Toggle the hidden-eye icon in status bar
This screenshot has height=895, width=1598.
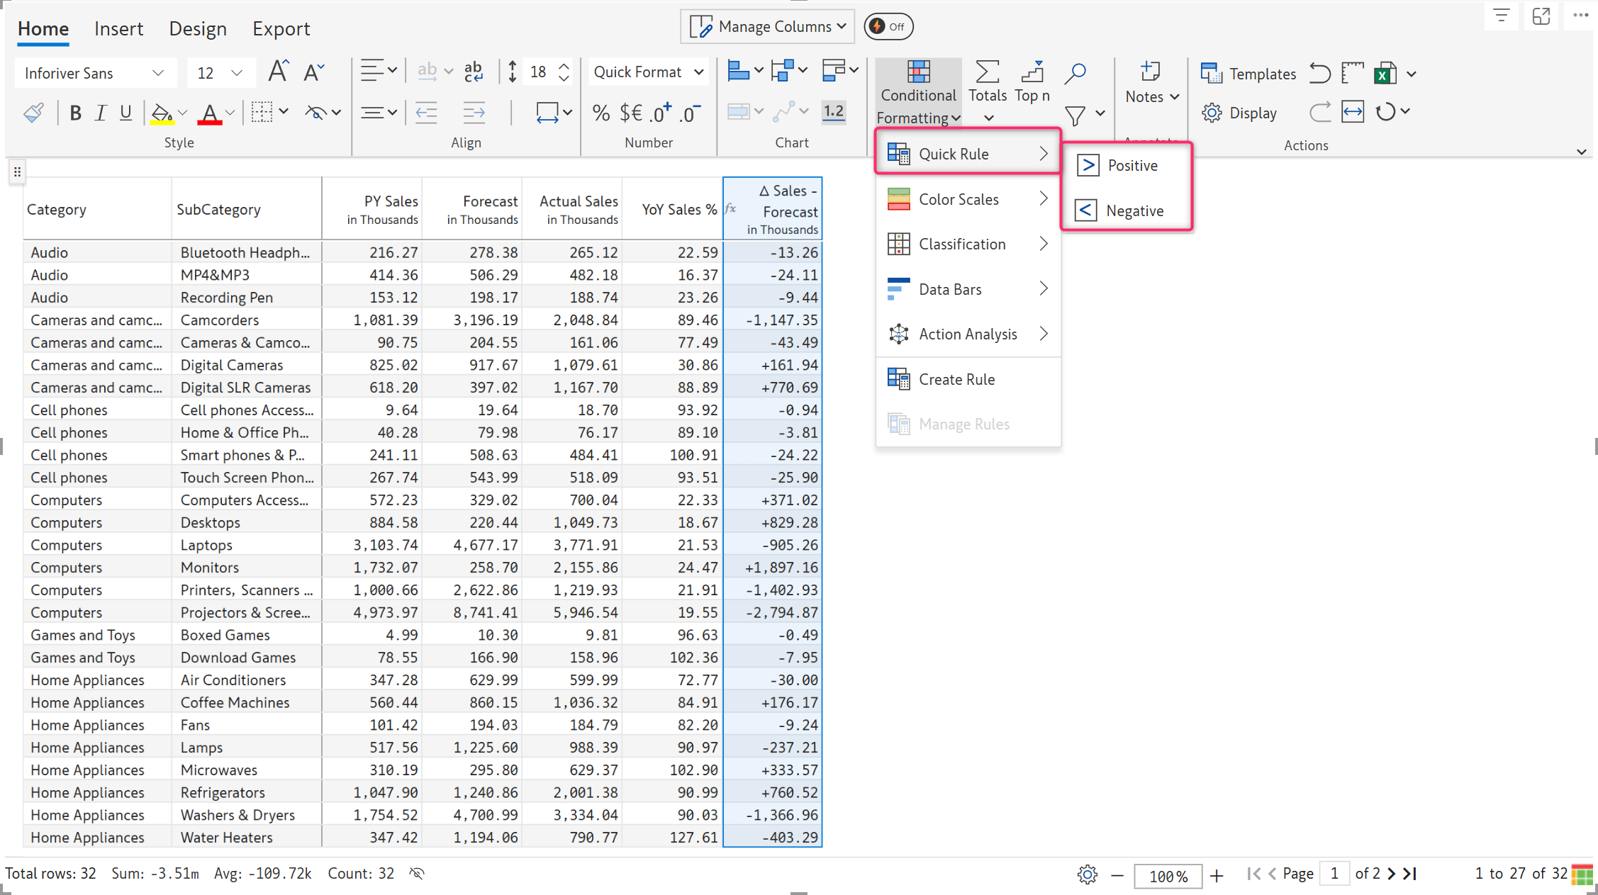click(417, 873)
